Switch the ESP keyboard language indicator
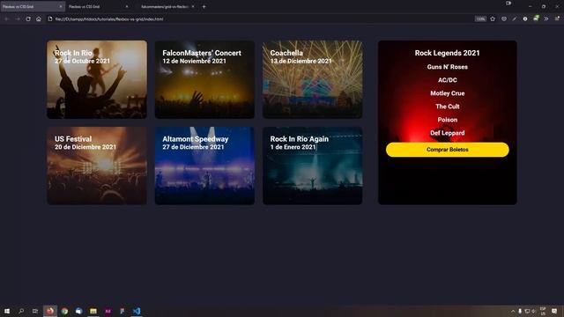Viewport: 564px width, 317px height. click(x=543, y=311)
